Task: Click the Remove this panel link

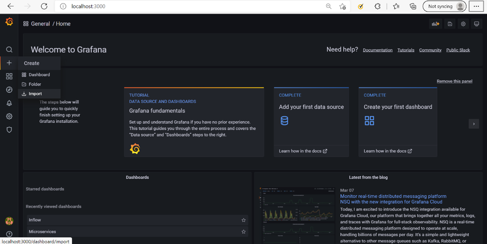Action: click(x=454, y=81)
